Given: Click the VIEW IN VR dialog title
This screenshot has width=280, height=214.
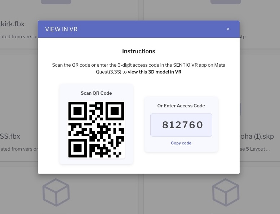Looking at the screenshot, I should (61, 29).
